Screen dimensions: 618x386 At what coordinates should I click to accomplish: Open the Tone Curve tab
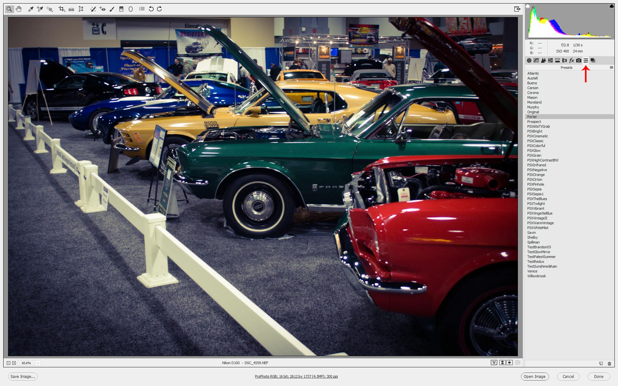pos(536,60)
